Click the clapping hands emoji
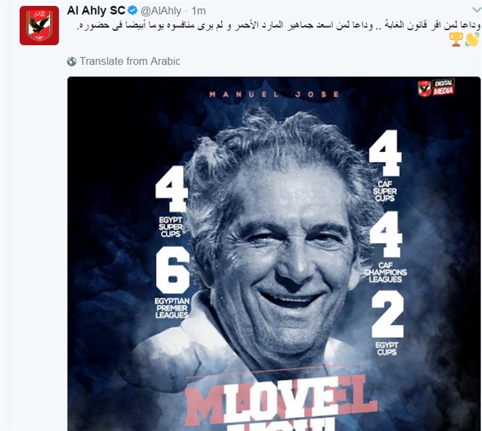The image size is (482, 431). (x=472, y=39)
